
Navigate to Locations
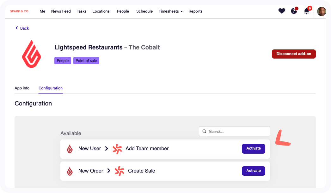tap(101, 11)
